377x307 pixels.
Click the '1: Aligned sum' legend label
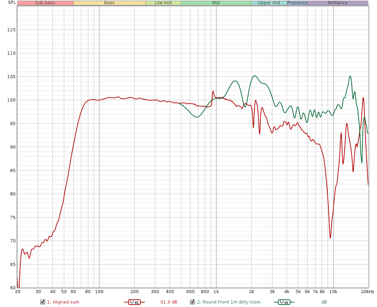[63, 302]
